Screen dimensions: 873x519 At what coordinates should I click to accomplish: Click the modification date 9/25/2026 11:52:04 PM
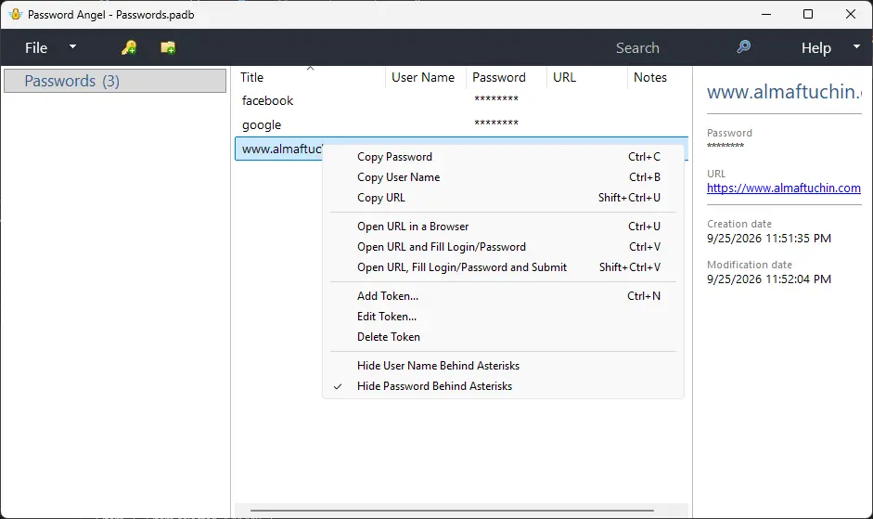click(x=769, y=279)
